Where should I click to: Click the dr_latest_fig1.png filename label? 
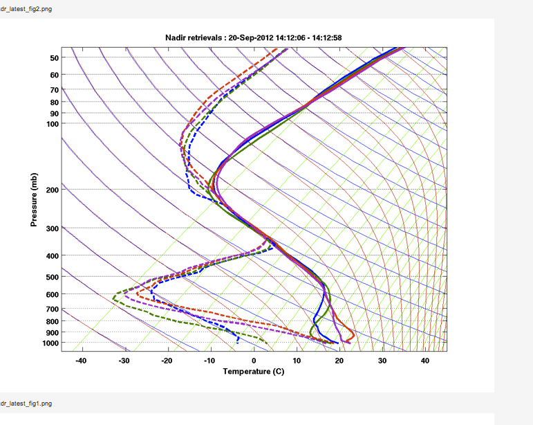point(26,403)
